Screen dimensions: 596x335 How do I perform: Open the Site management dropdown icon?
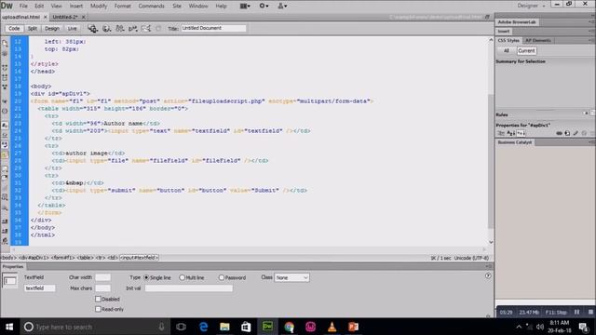(x=282, y=7)
